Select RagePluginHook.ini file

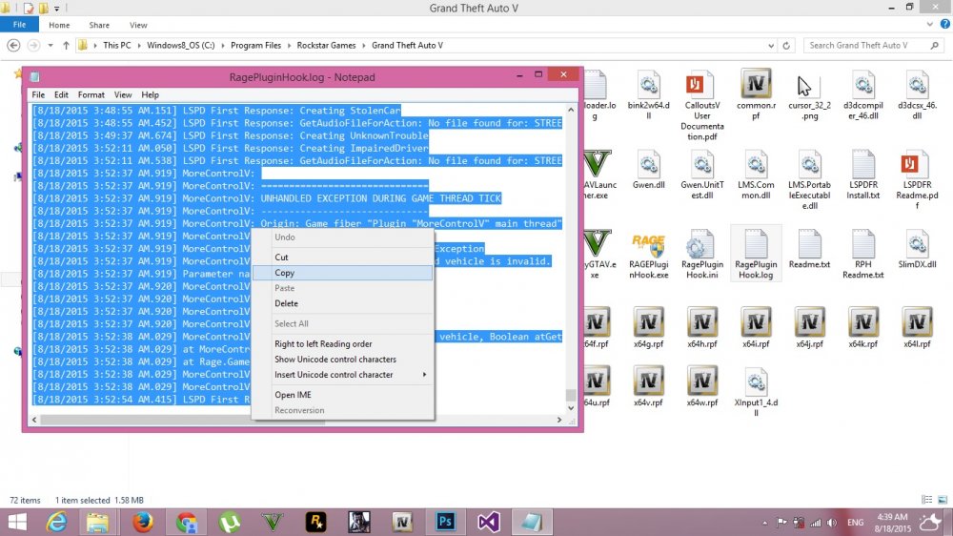click(702, 255)
